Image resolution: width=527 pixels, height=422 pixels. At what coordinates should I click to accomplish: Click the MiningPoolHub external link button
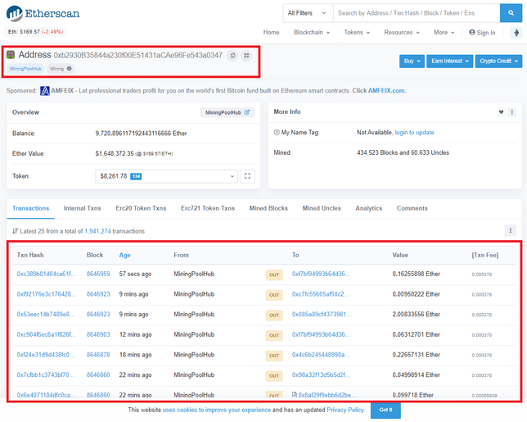227,112
